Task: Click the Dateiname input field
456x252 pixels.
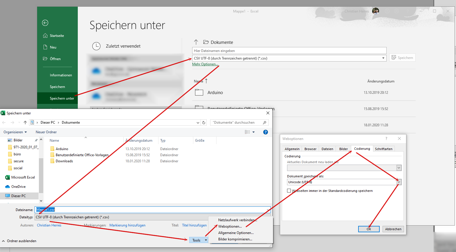Action: pos(151,210)
